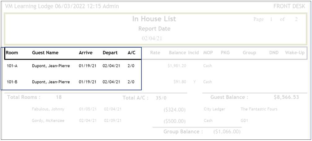Click the In House List report title
The width and height of the screenshot is (312, 141).
point(154,19)
